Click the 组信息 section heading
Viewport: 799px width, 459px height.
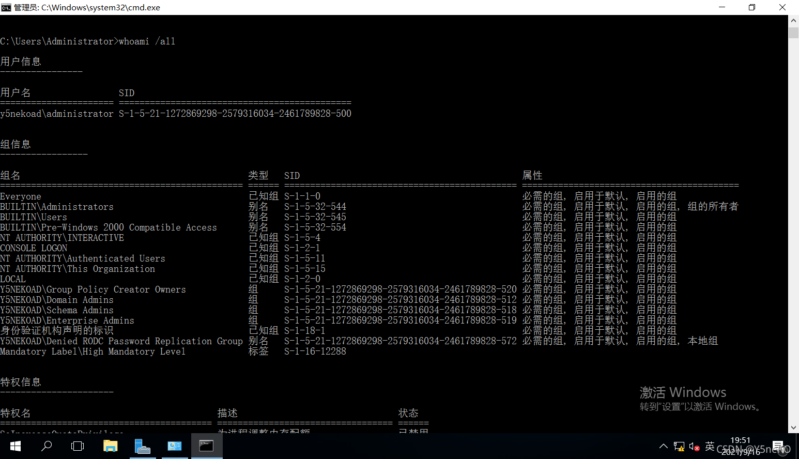coord(16,144)
